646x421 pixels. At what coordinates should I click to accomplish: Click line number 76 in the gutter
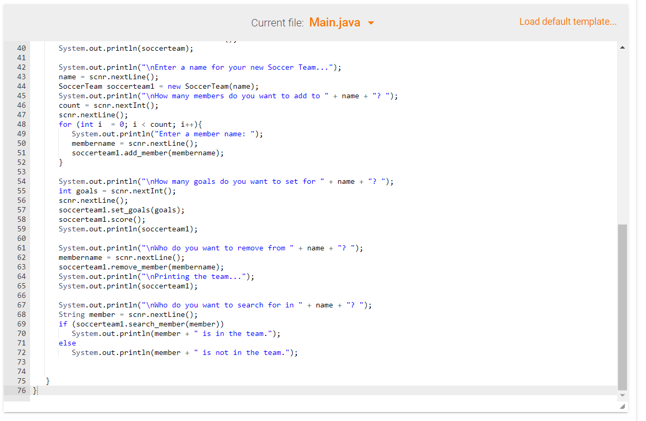pyautogui.click(x=21, y=390)
